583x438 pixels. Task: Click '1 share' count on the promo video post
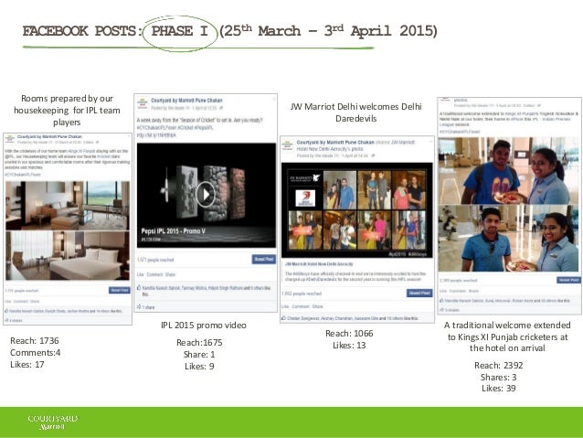tap(149, 307)
